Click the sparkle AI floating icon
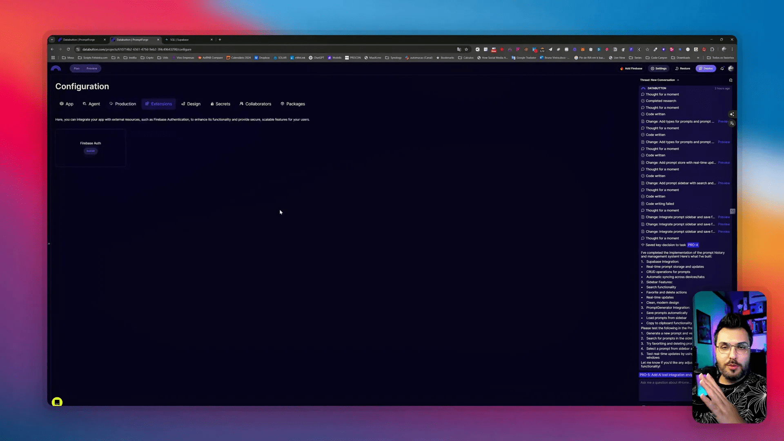This screenshot has width=784, height=441. tap(732, 114)
